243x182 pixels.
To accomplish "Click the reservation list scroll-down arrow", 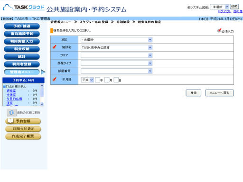I will pyautogui.click(x=42, y=104).
